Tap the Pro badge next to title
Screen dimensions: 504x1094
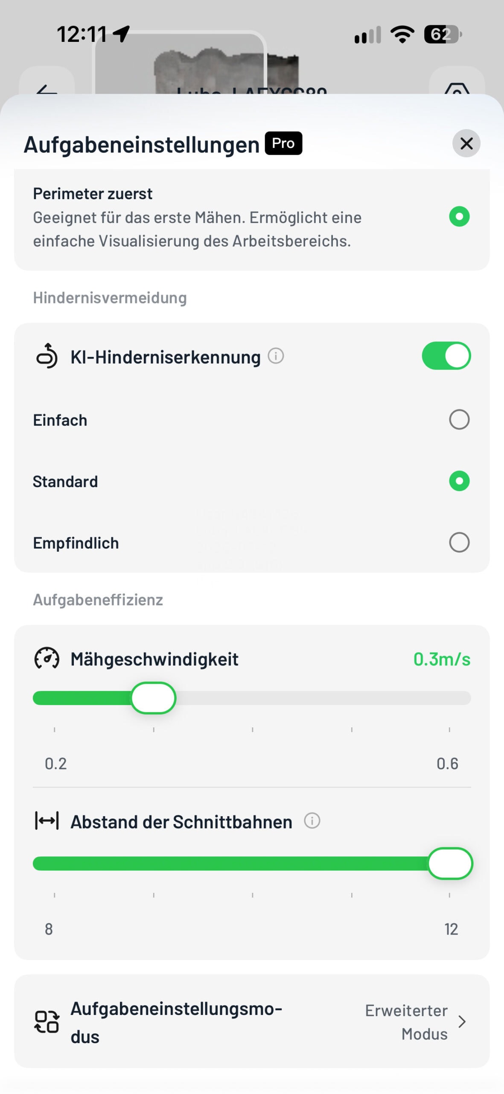click(x=283, y=143)
